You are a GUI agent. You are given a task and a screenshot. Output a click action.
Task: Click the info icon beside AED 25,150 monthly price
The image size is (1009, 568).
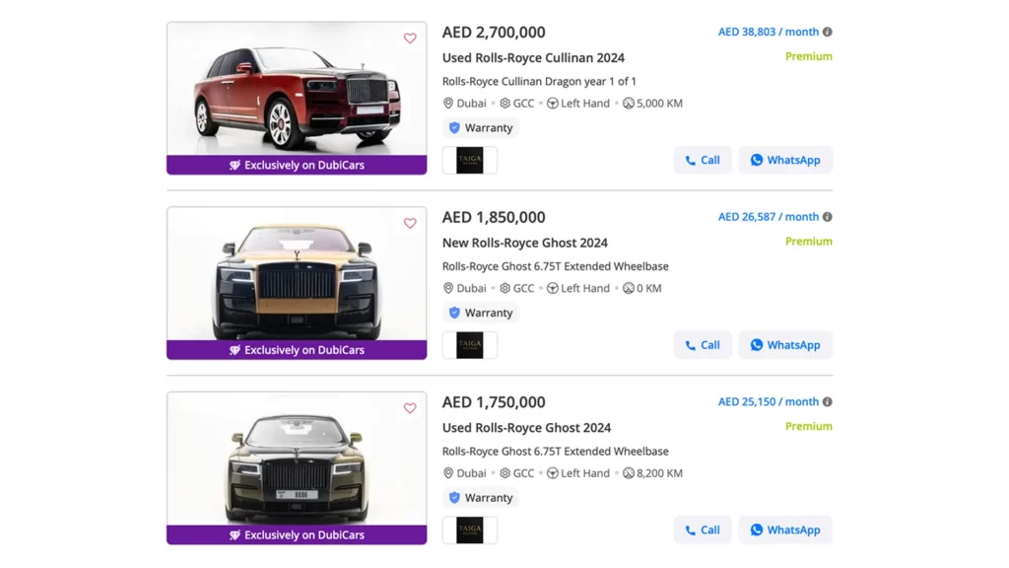tap(826, 401)
